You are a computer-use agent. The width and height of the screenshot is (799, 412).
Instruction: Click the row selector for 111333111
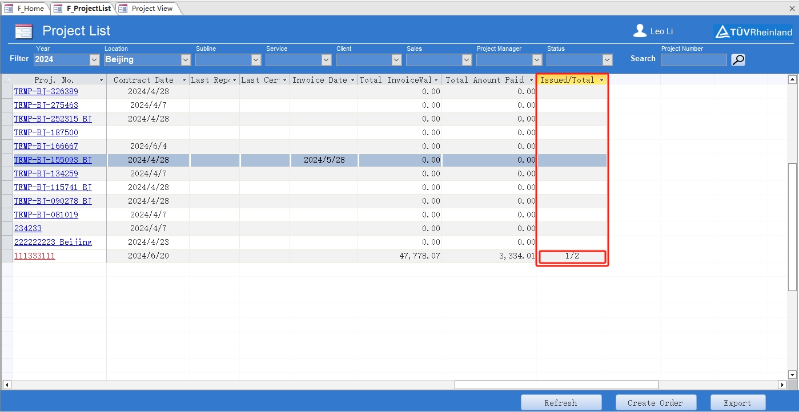(7, 256)
